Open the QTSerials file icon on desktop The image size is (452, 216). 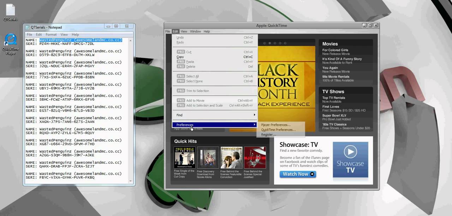[x=11, y=12]
